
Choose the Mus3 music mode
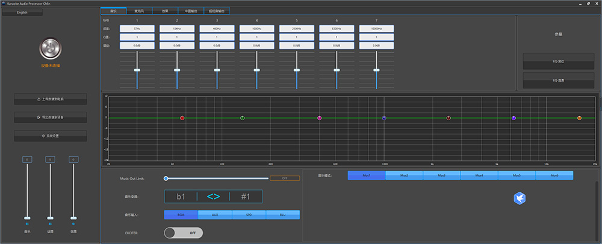442,175
